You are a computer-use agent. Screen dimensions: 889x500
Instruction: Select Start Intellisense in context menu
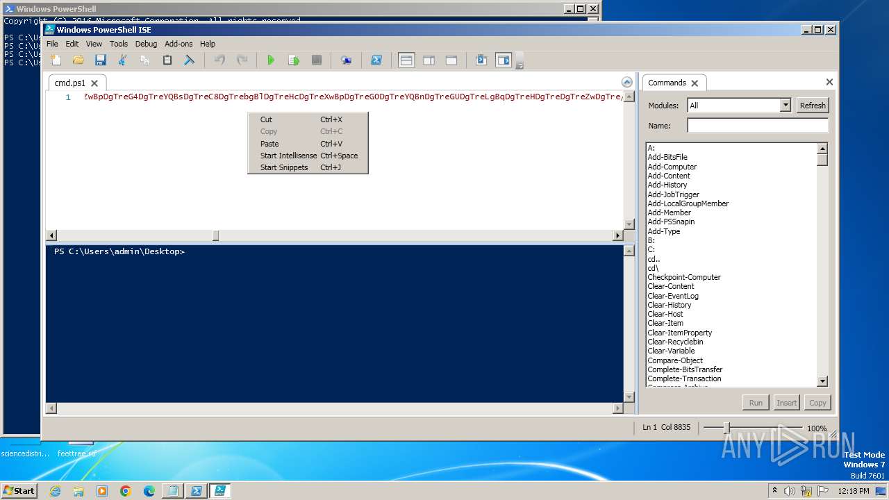click(308, 156)
